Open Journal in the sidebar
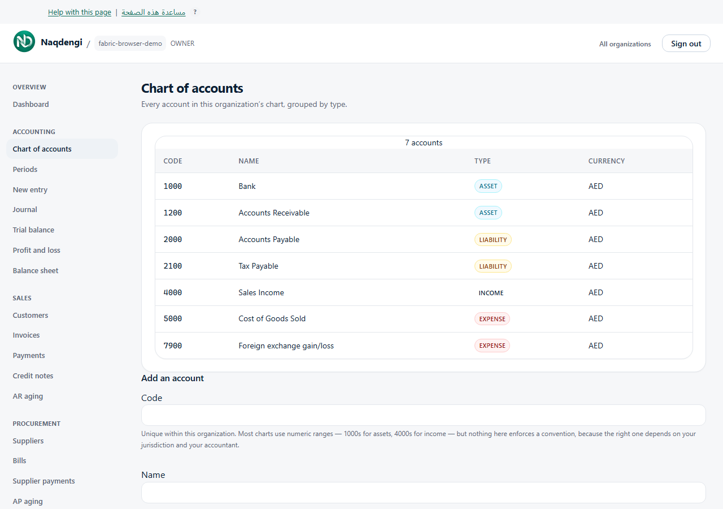 tap(25, 209)
